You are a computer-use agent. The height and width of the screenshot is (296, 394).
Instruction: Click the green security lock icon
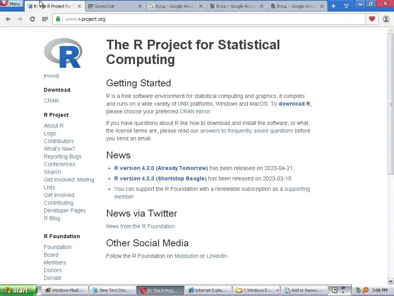pyautogui.click(x=58, y=19)
